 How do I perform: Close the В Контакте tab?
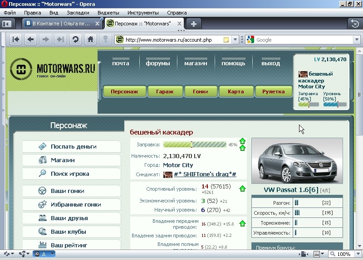tap(97, 24)
